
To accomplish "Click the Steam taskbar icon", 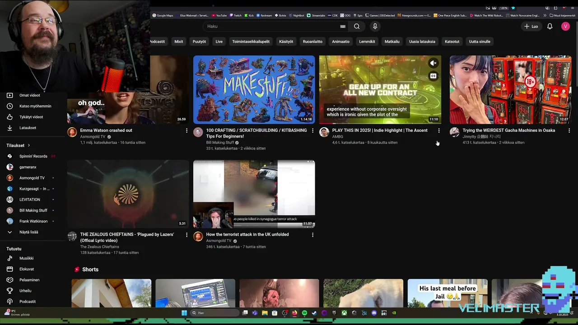I will click(x=314, y=313).
